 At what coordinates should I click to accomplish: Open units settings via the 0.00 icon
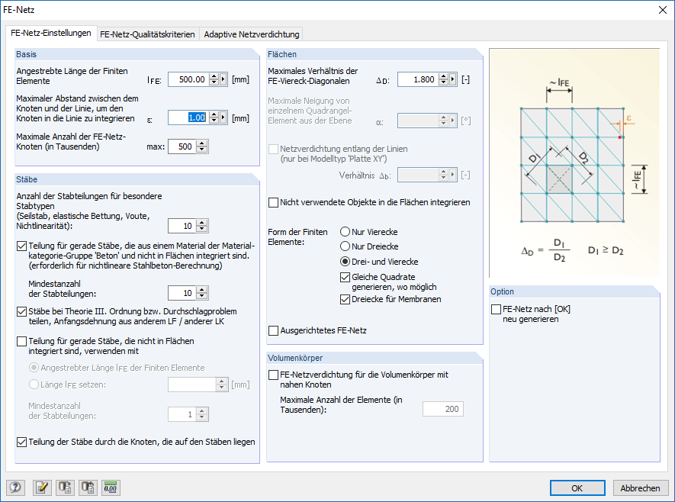coord(111,488)
